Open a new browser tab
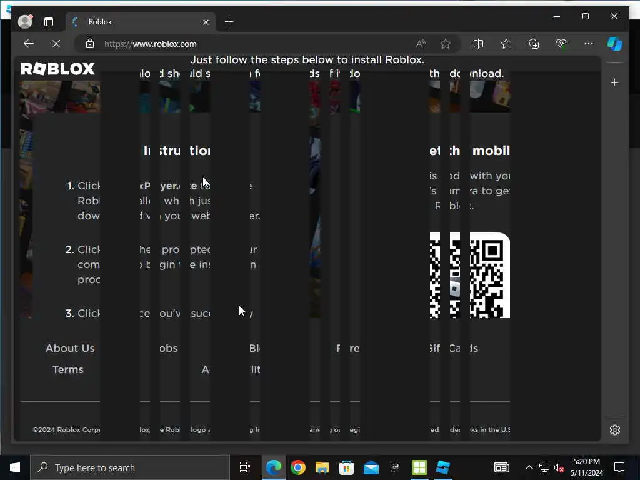This screenshot has width=640, height=480. tap(229, 22)
